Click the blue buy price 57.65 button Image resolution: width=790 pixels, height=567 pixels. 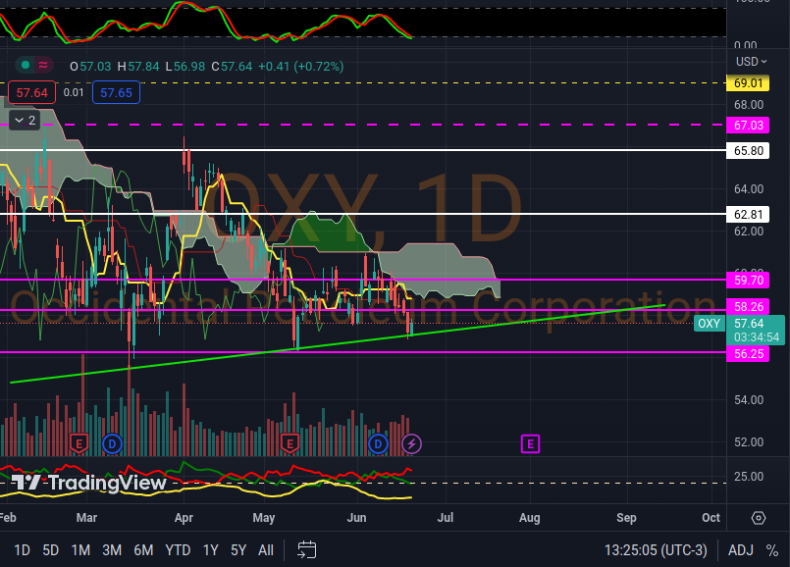coord(116,92)
